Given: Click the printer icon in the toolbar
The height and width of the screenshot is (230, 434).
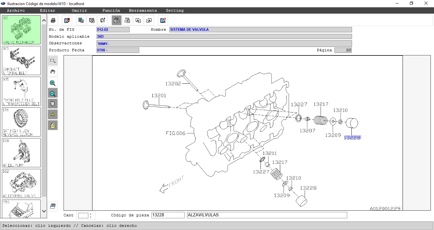Looking at the screenshot, I should click(x=53, y=21).
